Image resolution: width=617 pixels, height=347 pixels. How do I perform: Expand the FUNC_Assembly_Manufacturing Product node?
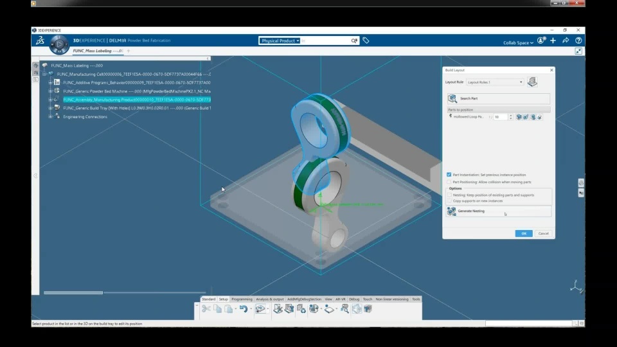coord(50,100)
